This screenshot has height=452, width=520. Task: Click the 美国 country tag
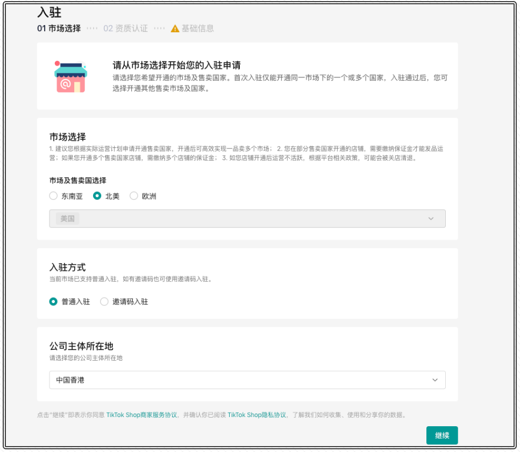pyautogui.click(x=68, y=219)
